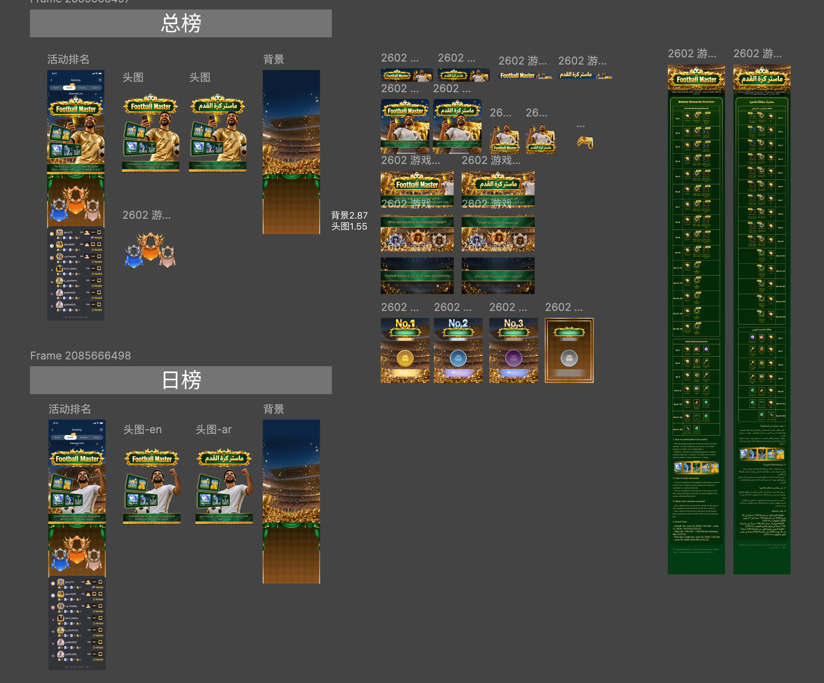Click the "2602 ..." label above the No.3 card

[x=508, y=308]
